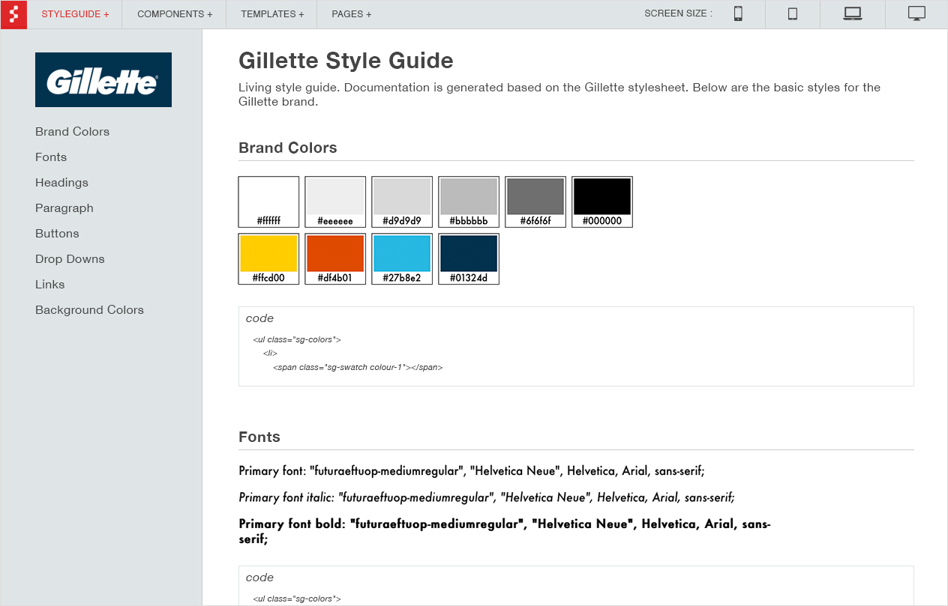Click the red styleguide logo icon
Viewport: 948px width, 606px height.
(x=13, y=14)
